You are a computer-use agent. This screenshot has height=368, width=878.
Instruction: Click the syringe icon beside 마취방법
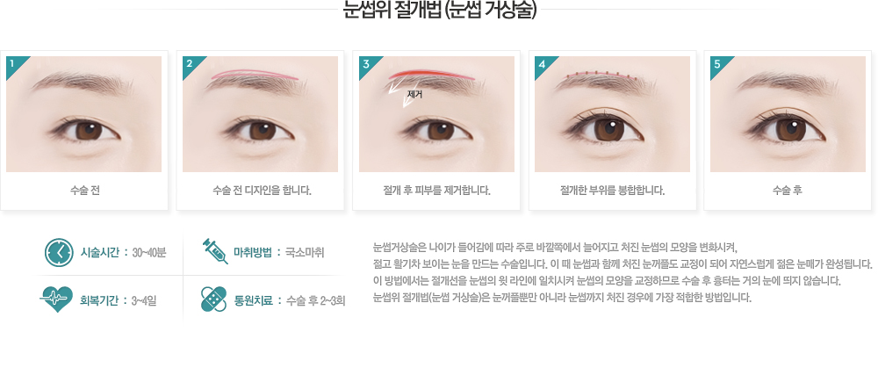click(214, 251)
